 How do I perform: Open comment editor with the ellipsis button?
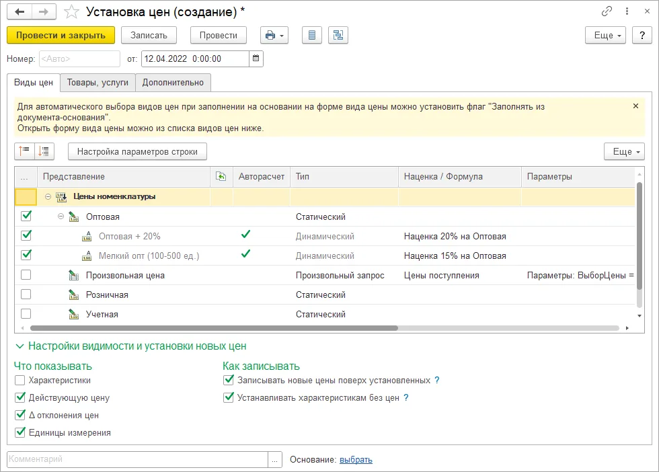click(x=274, y=459)
